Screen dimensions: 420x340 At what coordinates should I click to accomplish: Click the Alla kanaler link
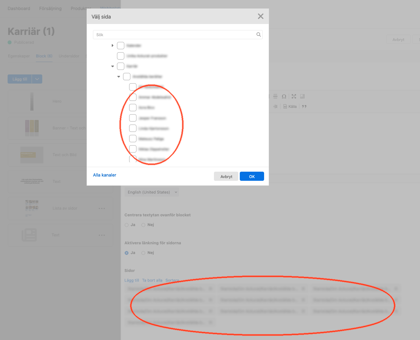point(105,175)
